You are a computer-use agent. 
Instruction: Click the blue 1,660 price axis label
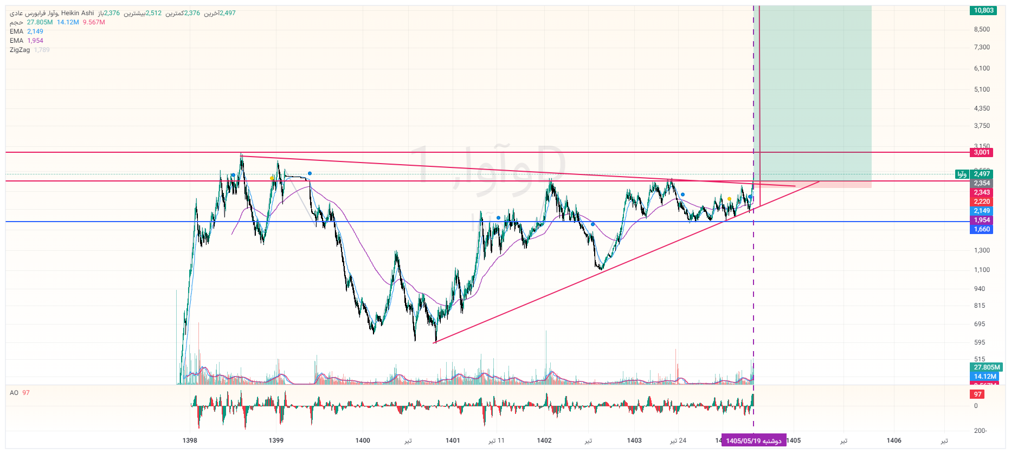coord(982,229)
